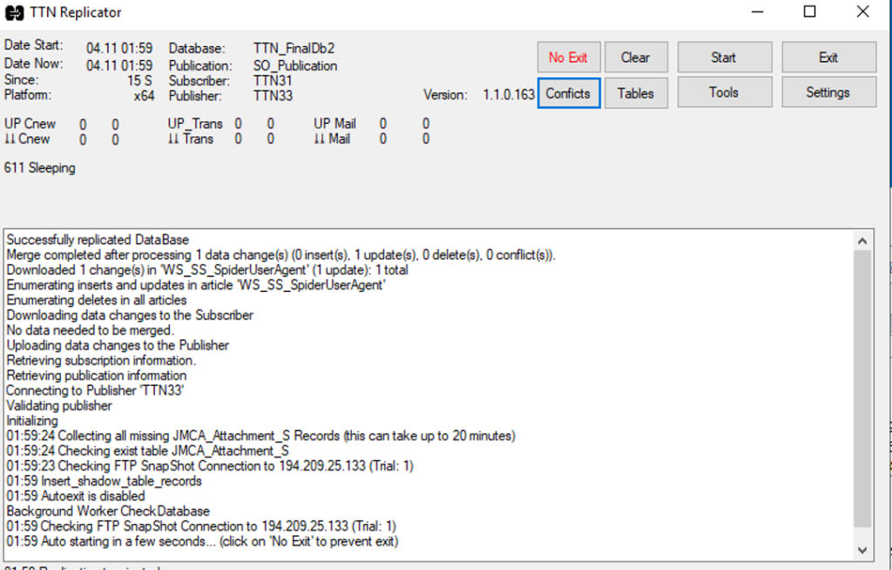Click the '611 Sleeping' status text
This screenshot has height=570, width=892.
click(x=40, y=168)
